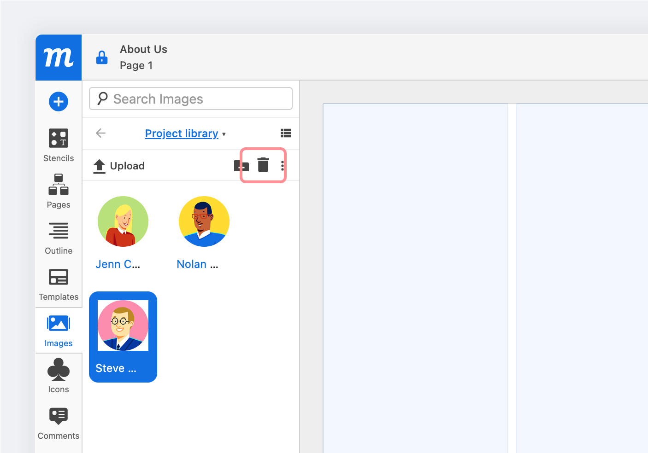The width and height of the screenshot is (648, 453).
Task: Open the Pages panel
Action: pyautogui.click(x=59, y=191)
